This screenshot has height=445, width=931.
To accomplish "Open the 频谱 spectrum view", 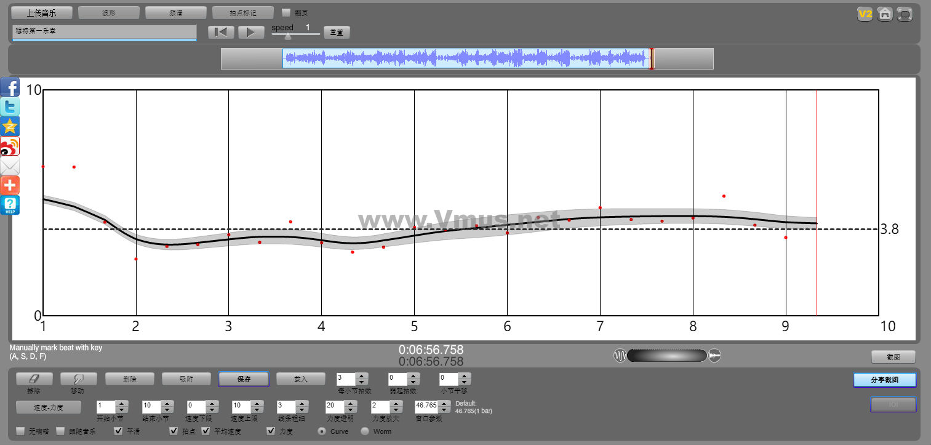I will coord(175,12).
